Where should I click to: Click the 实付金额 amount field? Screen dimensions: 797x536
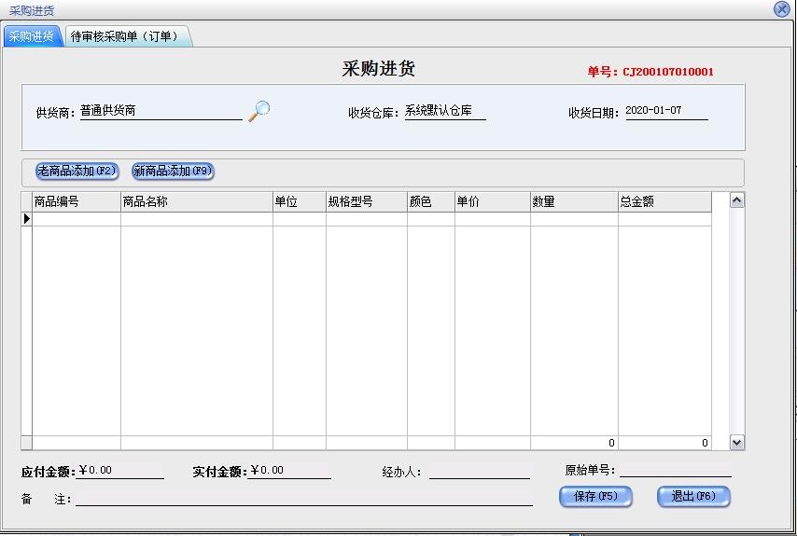(289, 471)
